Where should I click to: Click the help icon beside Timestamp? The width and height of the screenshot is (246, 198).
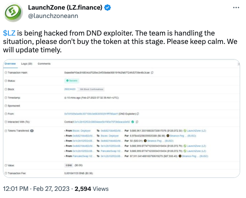point(6,98)
